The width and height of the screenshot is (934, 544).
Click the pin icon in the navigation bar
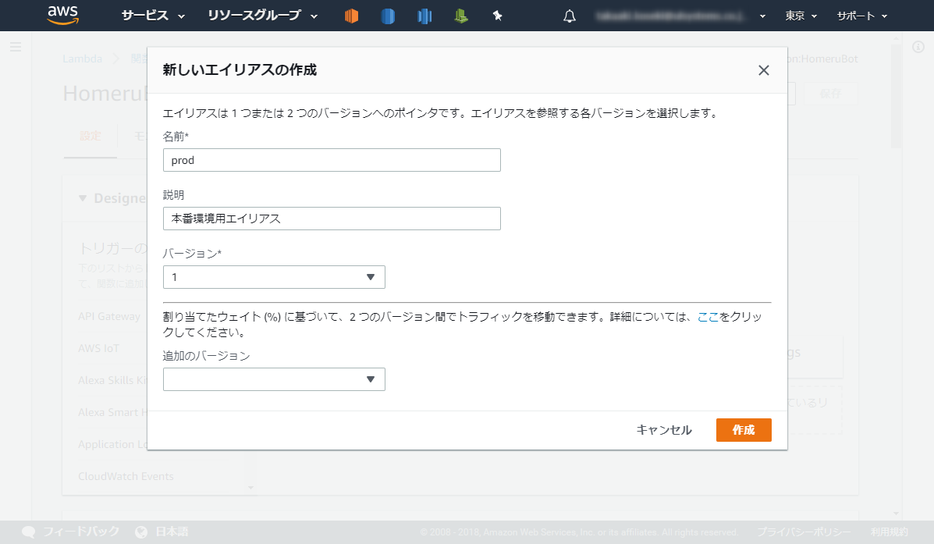click(x=497, y=15)
